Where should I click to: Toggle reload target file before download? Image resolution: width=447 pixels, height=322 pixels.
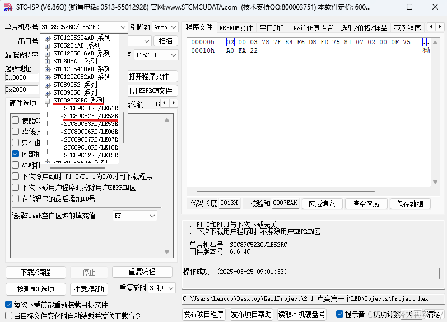tap(9, 305)
